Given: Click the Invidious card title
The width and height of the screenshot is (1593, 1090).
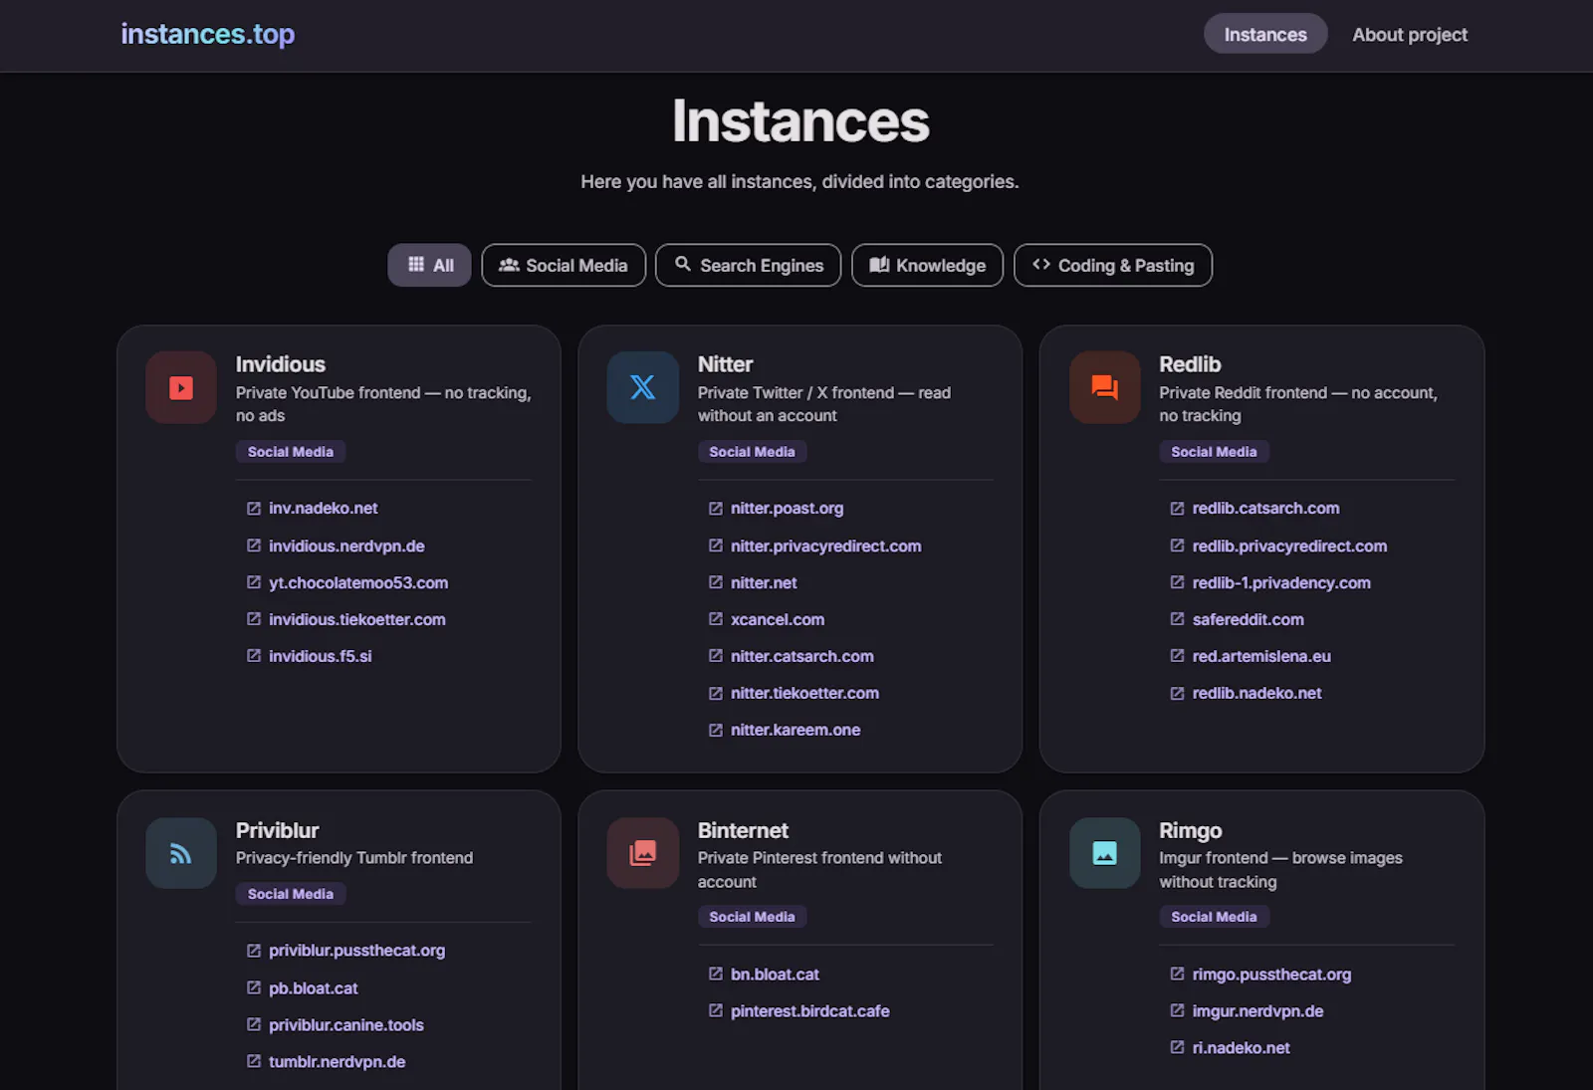Looking at the screenshot, I should tap(281, 364).
